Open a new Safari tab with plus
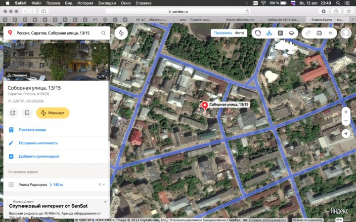Viewport: 356px width, 222px height. (x=353, y=20)
